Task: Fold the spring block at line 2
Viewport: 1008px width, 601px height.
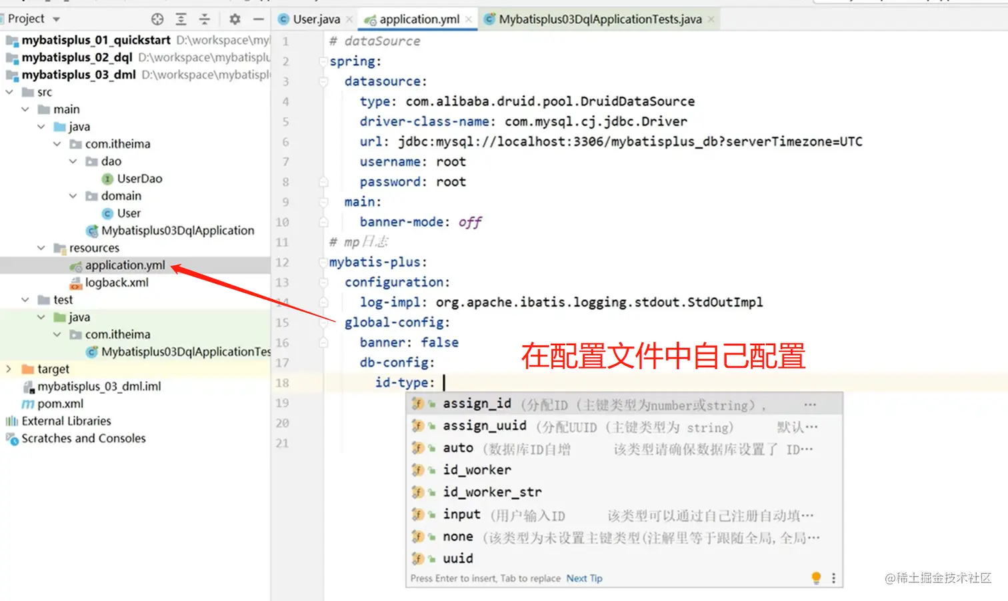Action: tap(323, 61)
